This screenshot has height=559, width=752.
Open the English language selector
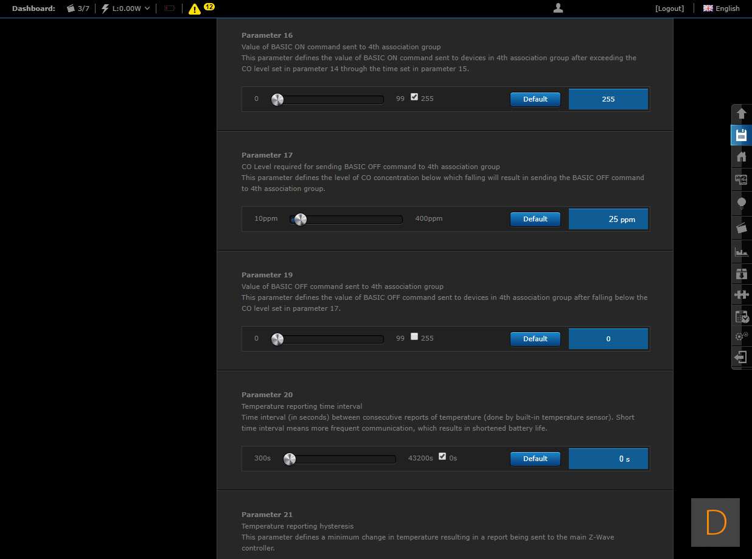pos(722,9)
